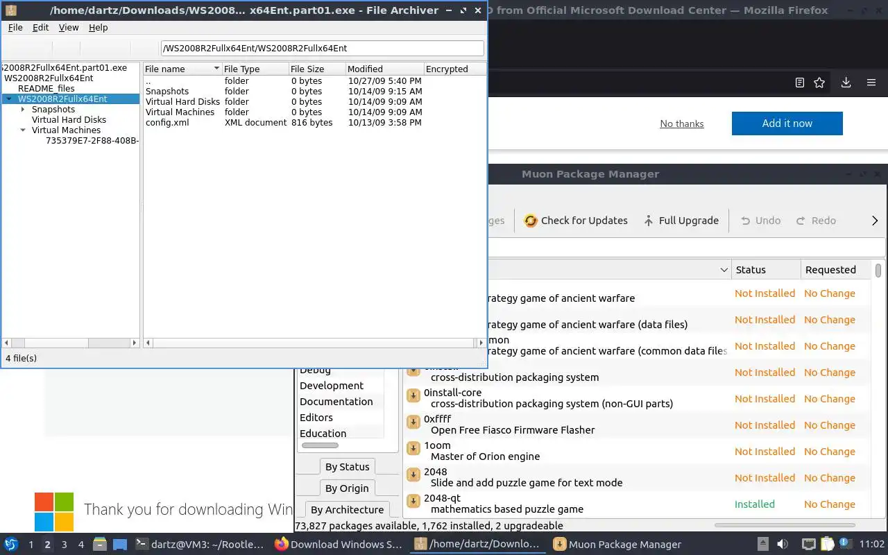Open the clipboard manager tray icon
Screen dimensions: 888x555
point(827,544)
